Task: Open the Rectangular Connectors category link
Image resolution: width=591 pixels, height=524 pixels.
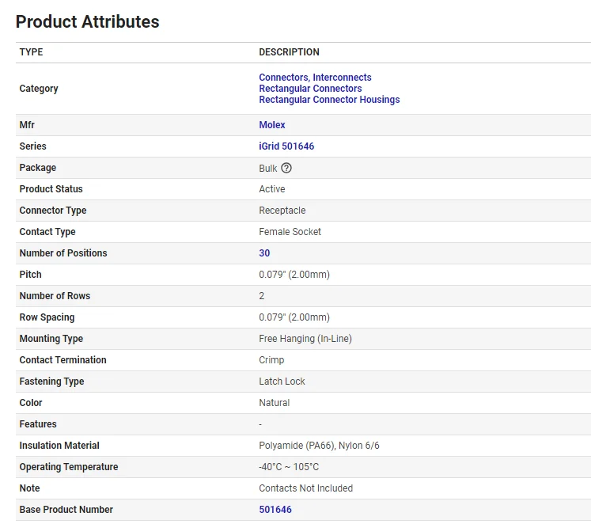Action: coord(310,89)
